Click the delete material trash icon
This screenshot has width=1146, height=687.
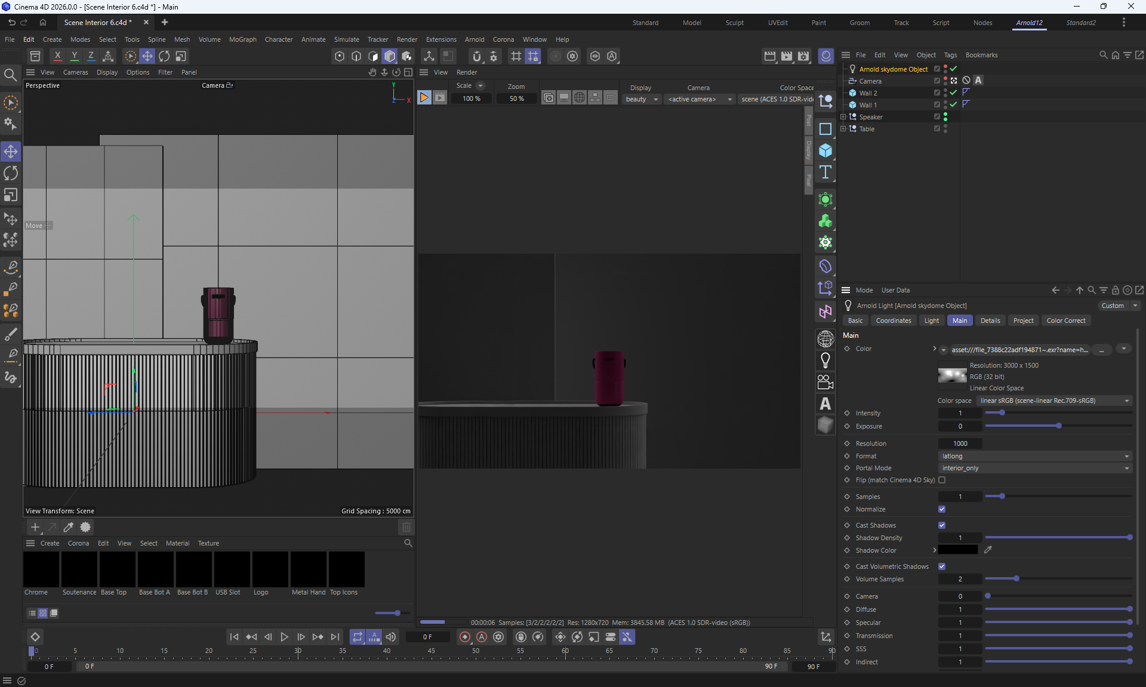[x=406, y=527]
